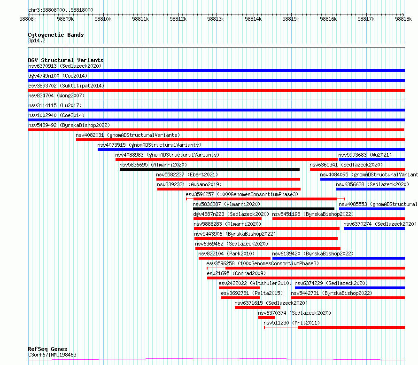The image size is (418, 365).
Task: Select nsv4085553 gnomAD variant label
Action: pos(378,204)
